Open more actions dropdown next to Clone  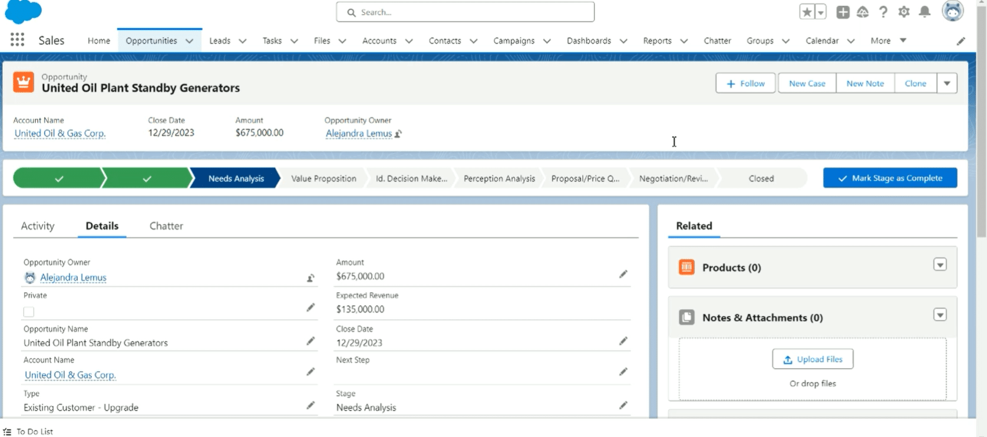pyautogui.click(x=947, y=83)
